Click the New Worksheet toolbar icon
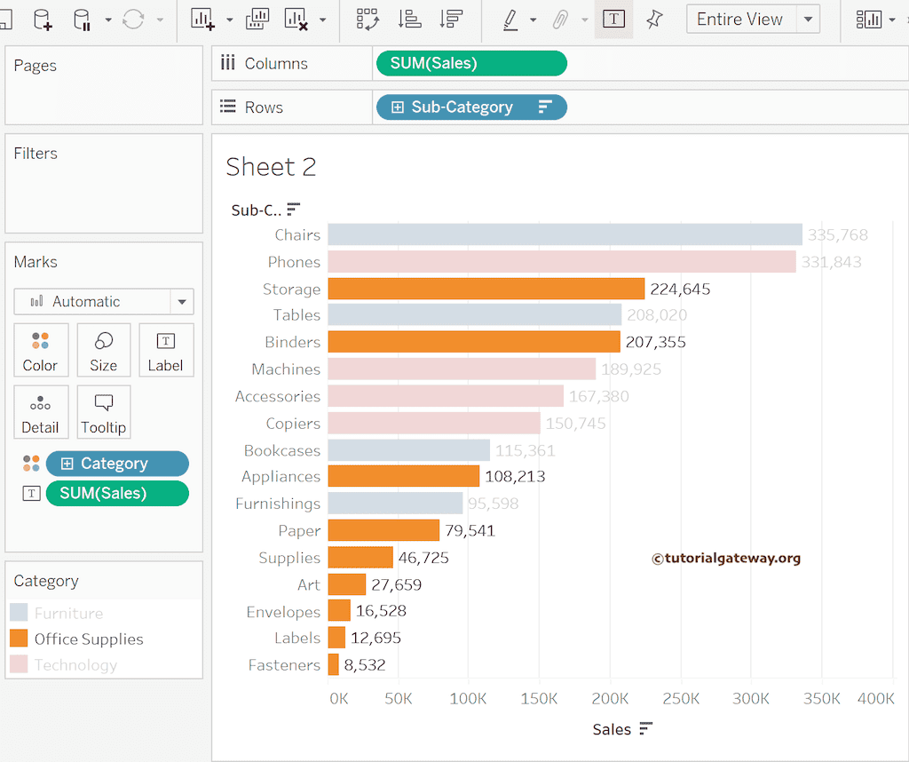Viewport: 909px width, 762px height. (203, 20)
